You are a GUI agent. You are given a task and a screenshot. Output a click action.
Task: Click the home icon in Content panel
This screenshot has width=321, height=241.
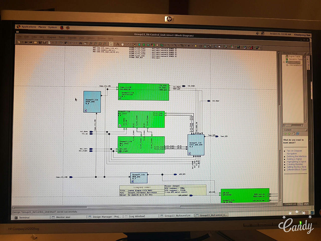tap(293, 134)
